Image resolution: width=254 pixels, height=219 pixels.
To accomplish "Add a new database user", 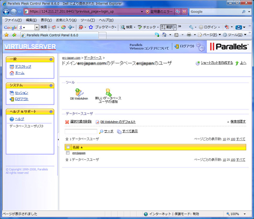I will [108, 96].
